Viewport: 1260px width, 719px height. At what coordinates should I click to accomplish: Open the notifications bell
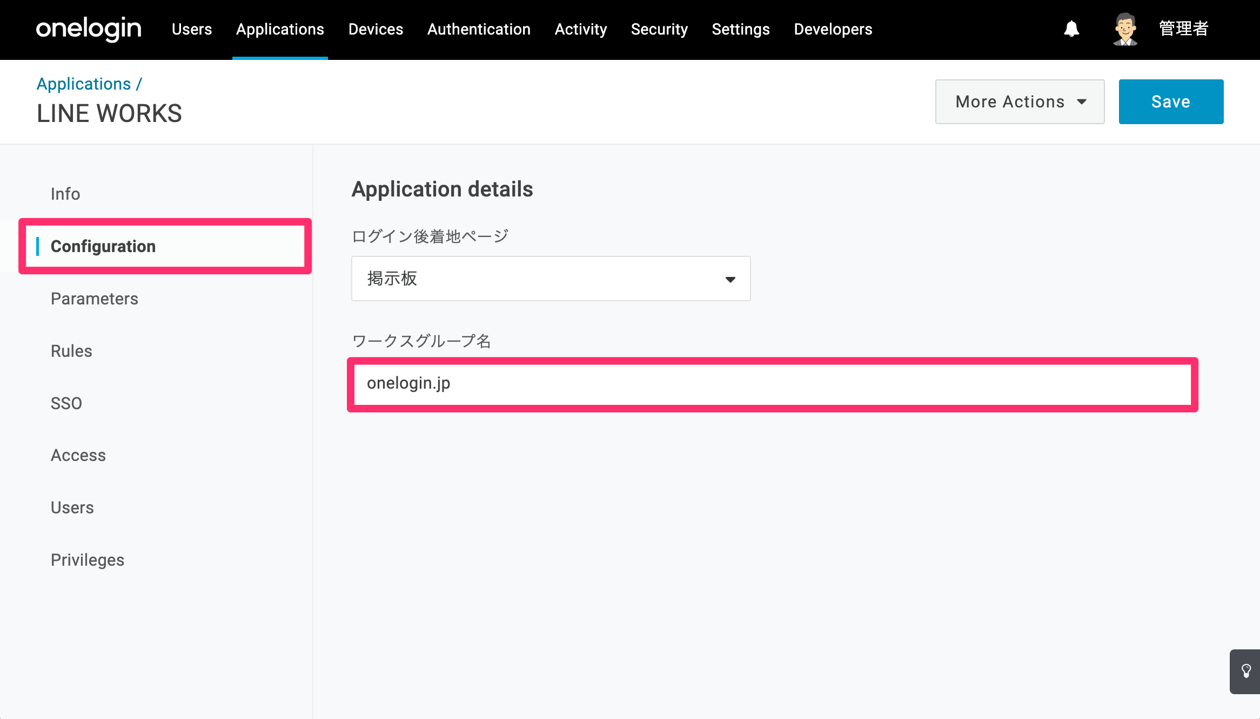1071,29
